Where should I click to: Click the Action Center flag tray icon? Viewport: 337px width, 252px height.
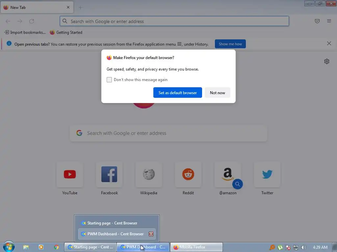[x=288, y=247]
